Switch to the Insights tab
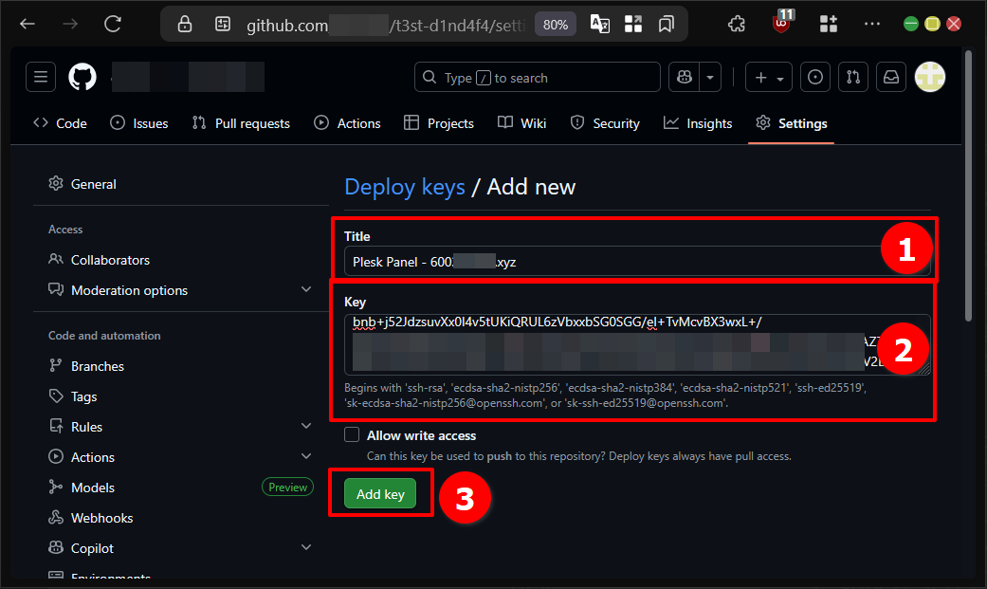 point(698,123)
